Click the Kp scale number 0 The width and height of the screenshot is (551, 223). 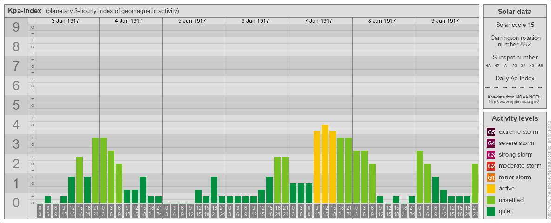(x=16, y=203)
